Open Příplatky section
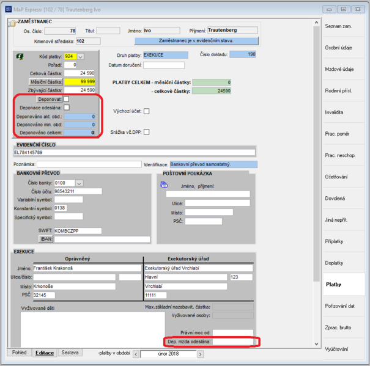This screenshot has height=366, width=370. coord(344,241)
